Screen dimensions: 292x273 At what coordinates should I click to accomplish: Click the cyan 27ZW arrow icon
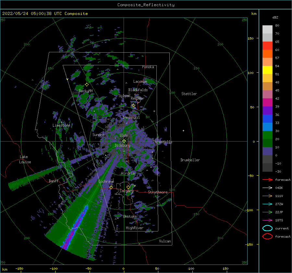267,204
